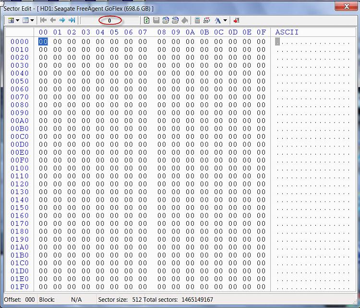Select the byte in row 01F0 under column 0F
Viewport: 360px width, 308px height.
tap(261, 287)
